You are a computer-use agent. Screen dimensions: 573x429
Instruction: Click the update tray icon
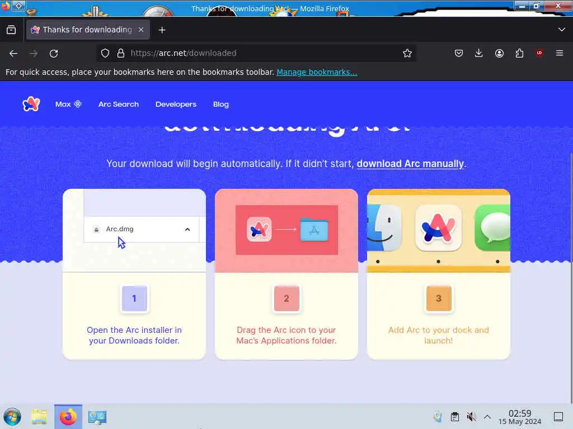tap(438, 417)
